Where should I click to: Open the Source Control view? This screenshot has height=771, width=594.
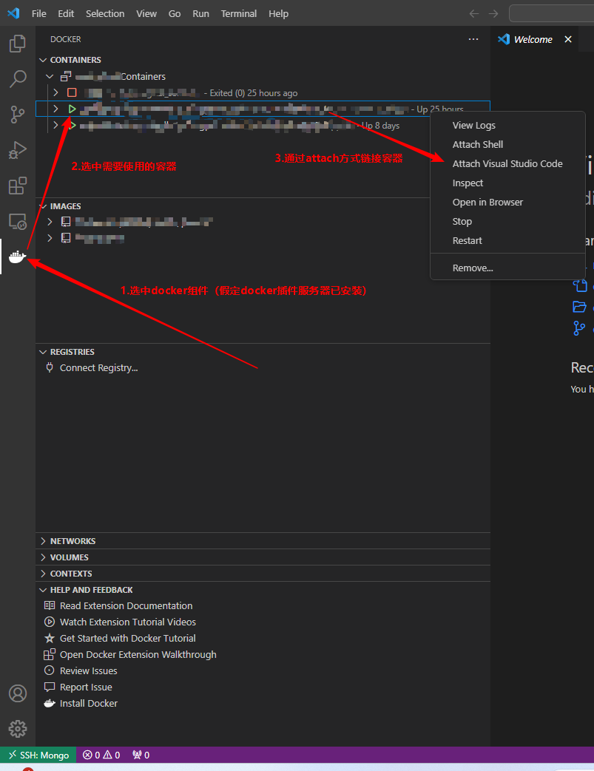click(x=18, y=114)
